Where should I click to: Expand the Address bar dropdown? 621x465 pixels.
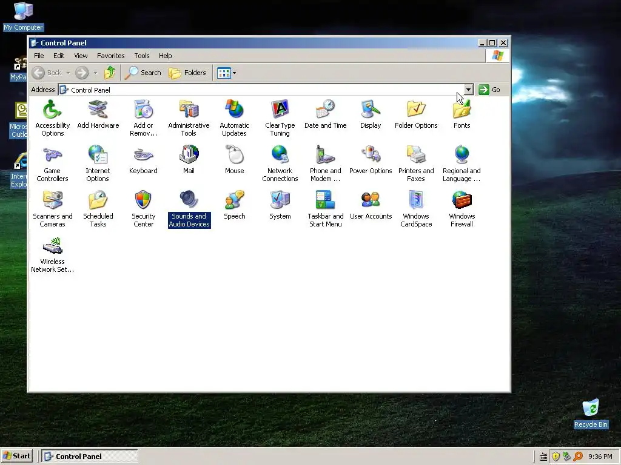pos(469,90)
